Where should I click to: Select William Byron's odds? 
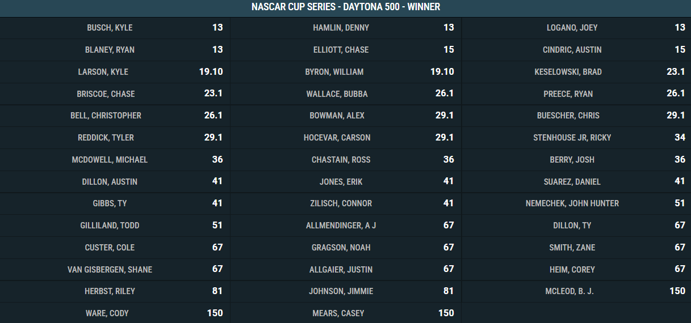pos(442,72)
